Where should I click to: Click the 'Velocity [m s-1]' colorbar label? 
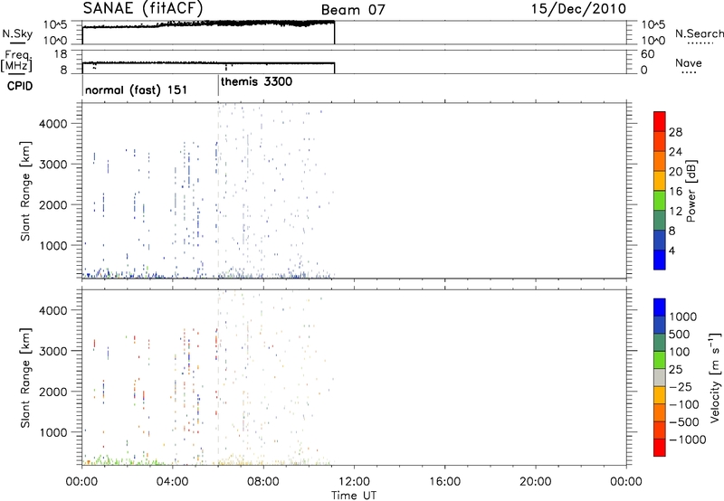715,378
